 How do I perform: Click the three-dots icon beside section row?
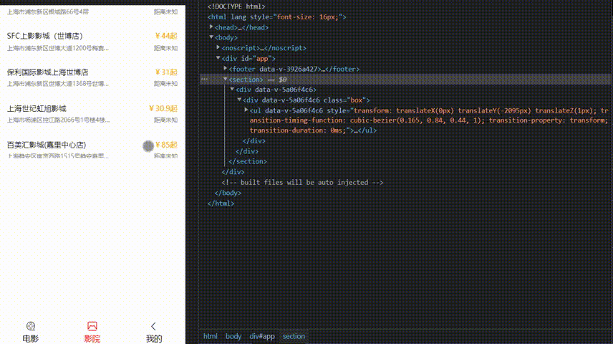tap(205, 80)
